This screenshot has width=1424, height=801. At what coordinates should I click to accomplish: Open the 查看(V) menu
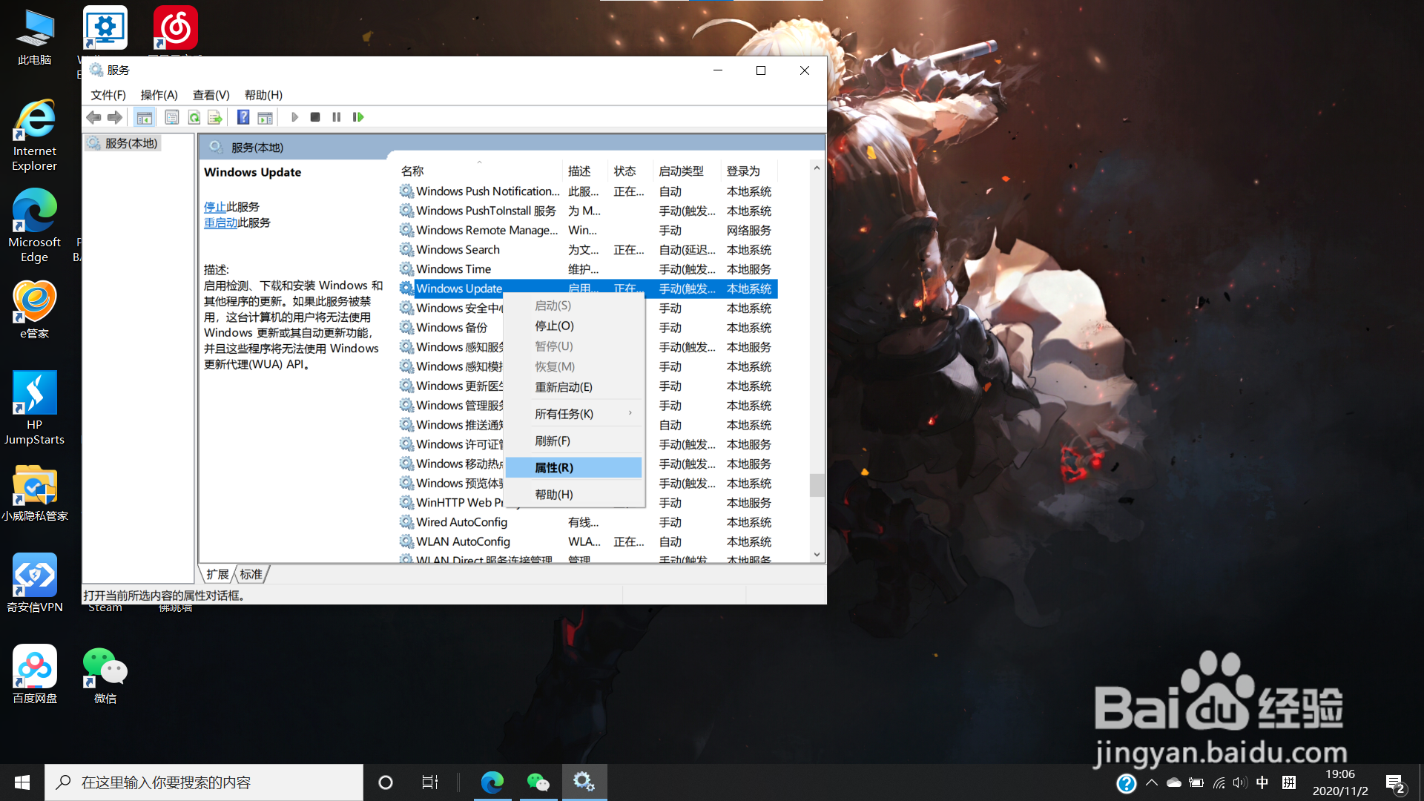pos(210,95)
